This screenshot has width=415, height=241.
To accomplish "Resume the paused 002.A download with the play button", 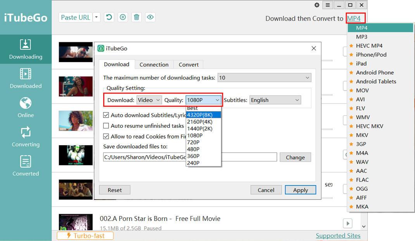I will tap(348, 224).
